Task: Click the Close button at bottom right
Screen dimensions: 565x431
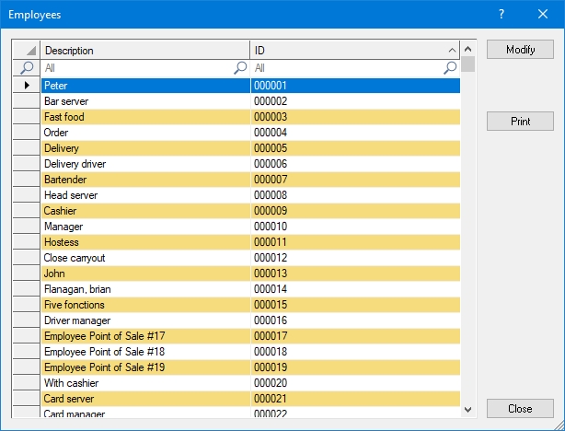Action: coord(520,409)
